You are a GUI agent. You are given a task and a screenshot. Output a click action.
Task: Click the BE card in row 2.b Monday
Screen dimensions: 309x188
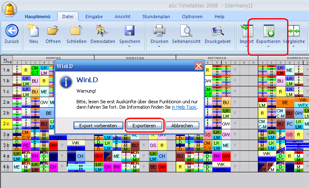tap(47, 113)
